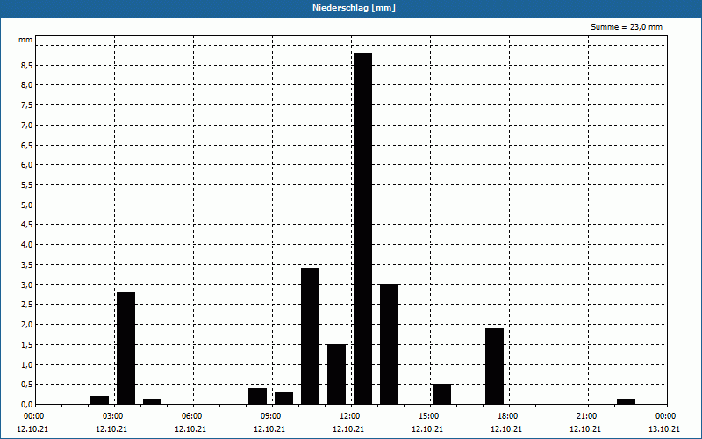This screenshot has height=439, width=702.
Task: Click the 1,0 y-axis label
Action: [x=27, y=364]
